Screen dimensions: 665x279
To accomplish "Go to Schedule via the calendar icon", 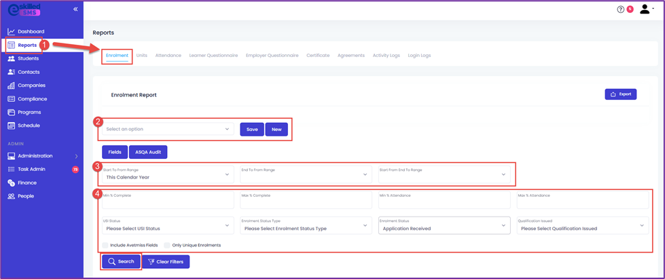I will pos(12,126).
